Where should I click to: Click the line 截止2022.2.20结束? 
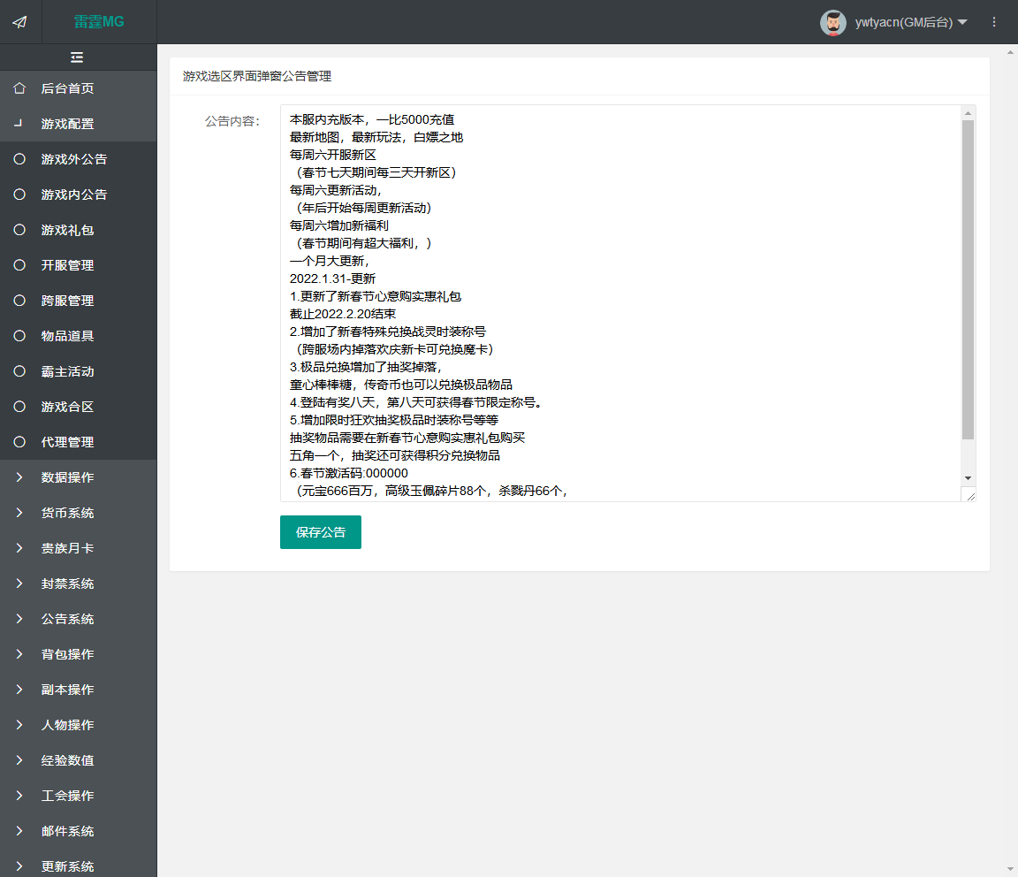tap(343, 314)
